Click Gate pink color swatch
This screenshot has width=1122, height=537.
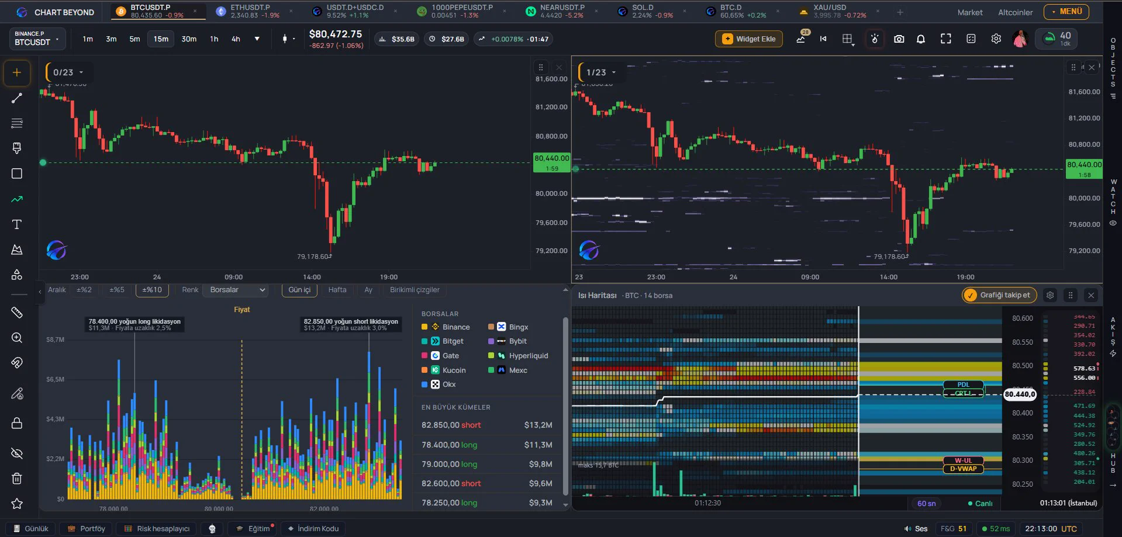424,356
